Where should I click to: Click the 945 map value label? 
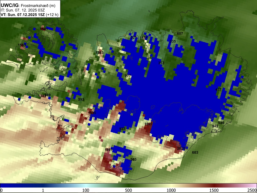coord(215,126)
